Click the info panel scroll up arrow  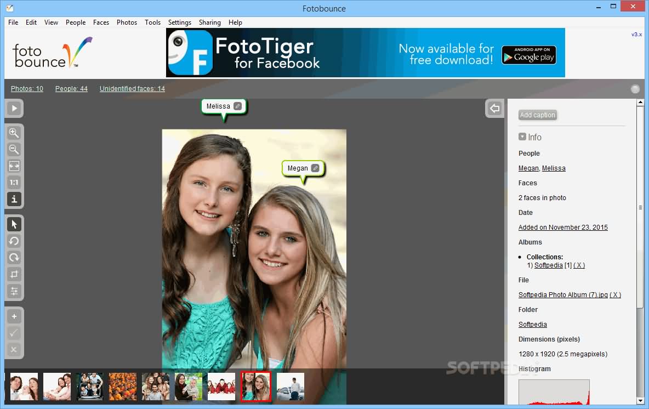click(x=640, y=102)
